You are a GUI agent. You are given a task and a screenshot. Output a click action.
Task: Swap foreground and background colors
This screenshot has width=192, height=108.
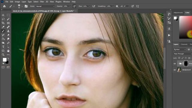point(8,58)
